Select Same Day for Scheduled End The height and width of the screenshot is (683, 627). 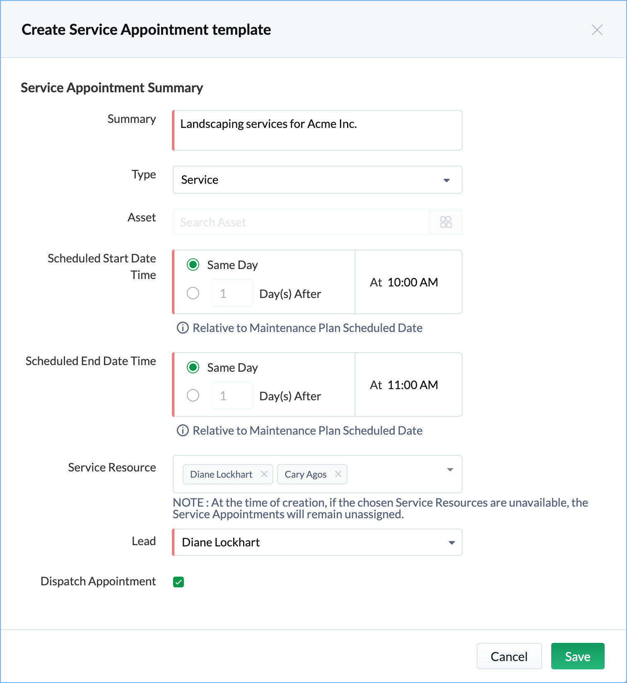(193, 367)
